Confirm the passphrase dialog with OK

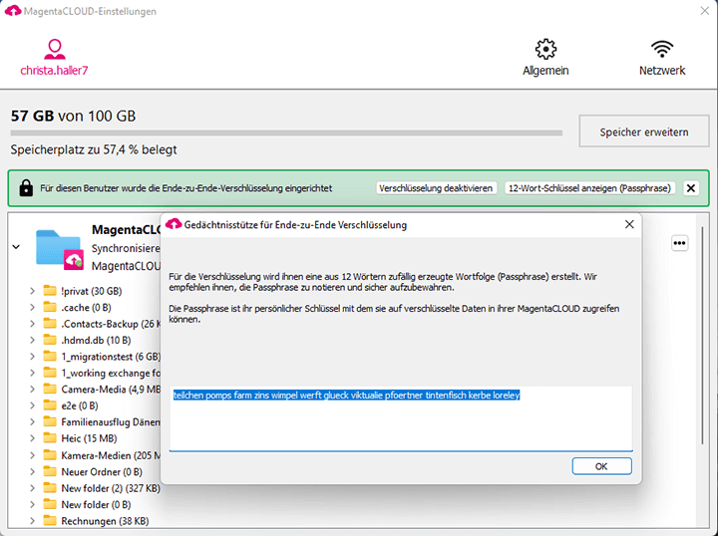click(x=601, y=466)
